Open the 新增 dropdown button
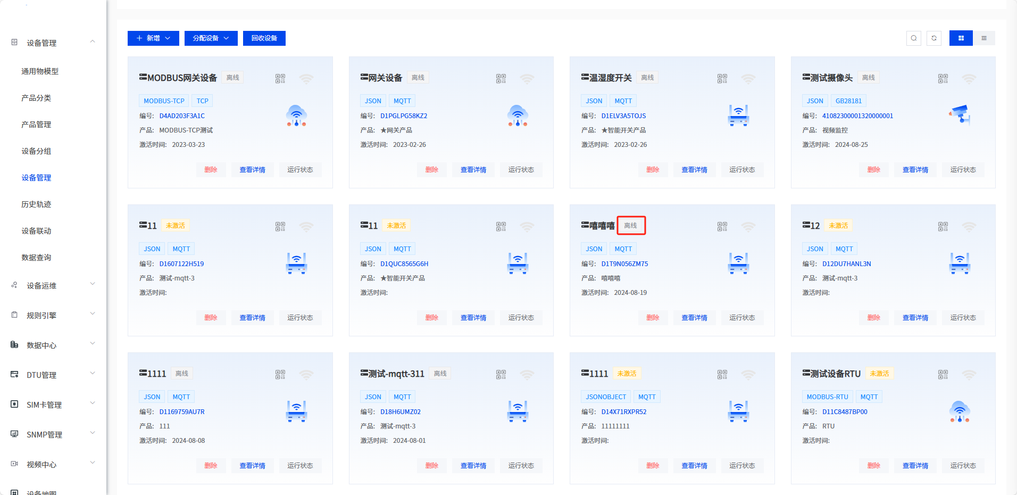The image size is (1017, 495). point(153,38)
